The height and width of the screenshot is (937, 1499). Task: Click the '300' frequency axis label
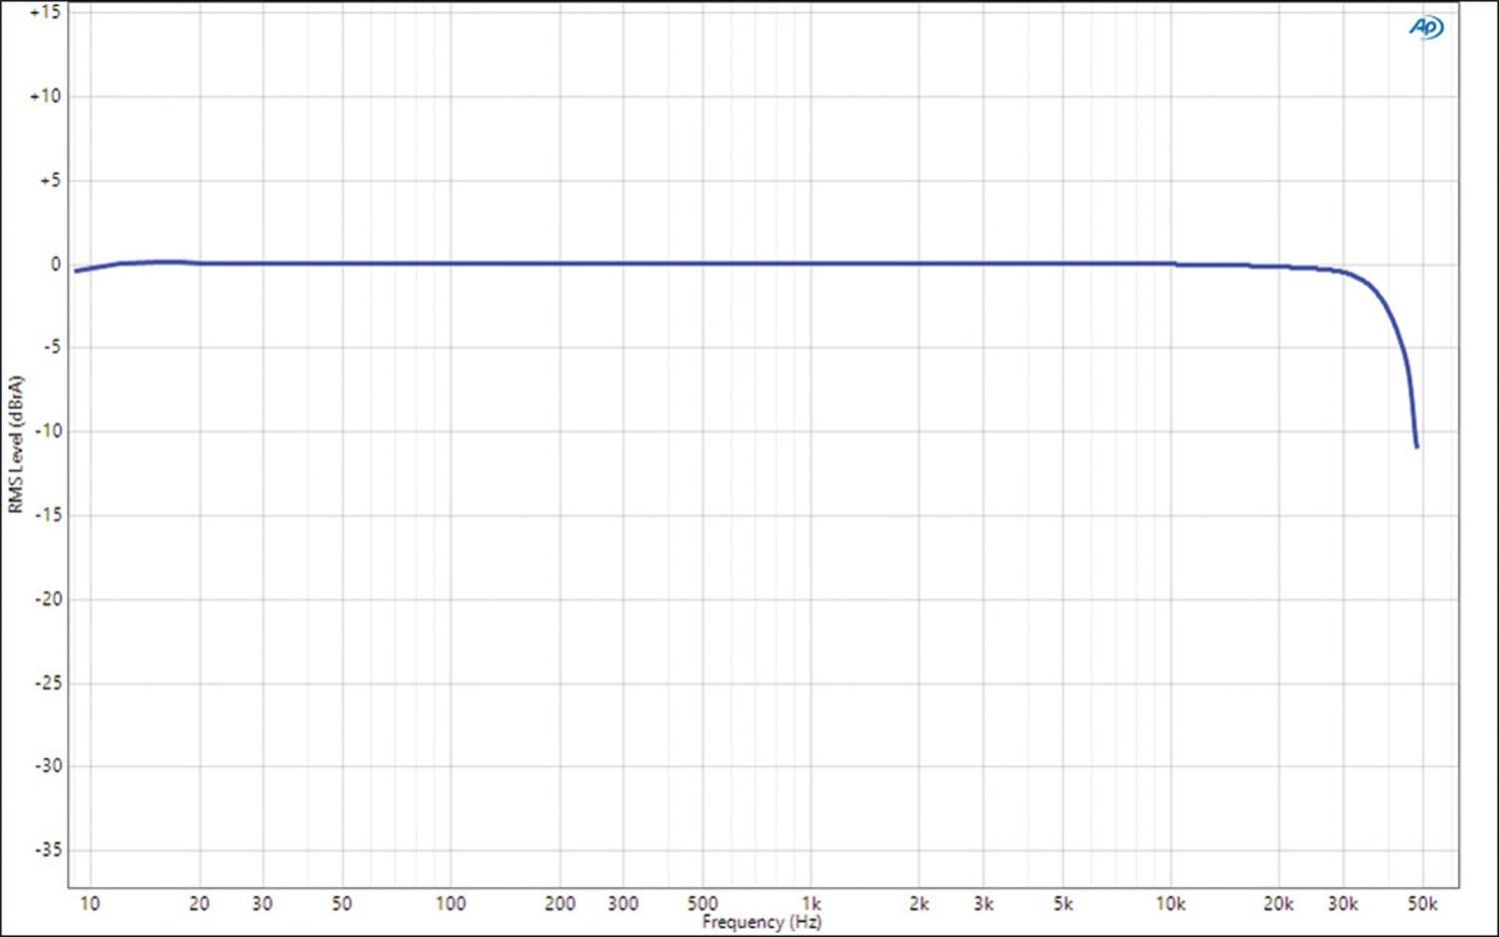click(623, 904)
